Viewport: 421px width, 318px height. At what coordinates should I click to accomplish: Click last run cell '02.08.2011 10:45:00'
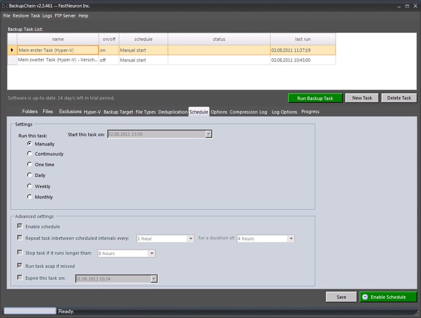(303, 60)
